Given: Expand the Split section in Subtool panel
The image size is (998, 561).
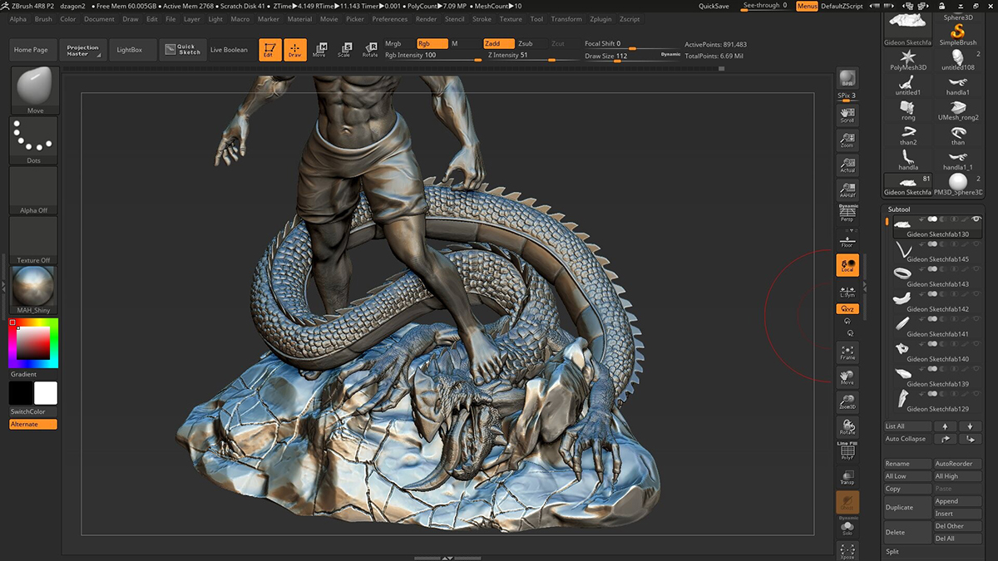Looking at the screenshot, I should 892,551.
